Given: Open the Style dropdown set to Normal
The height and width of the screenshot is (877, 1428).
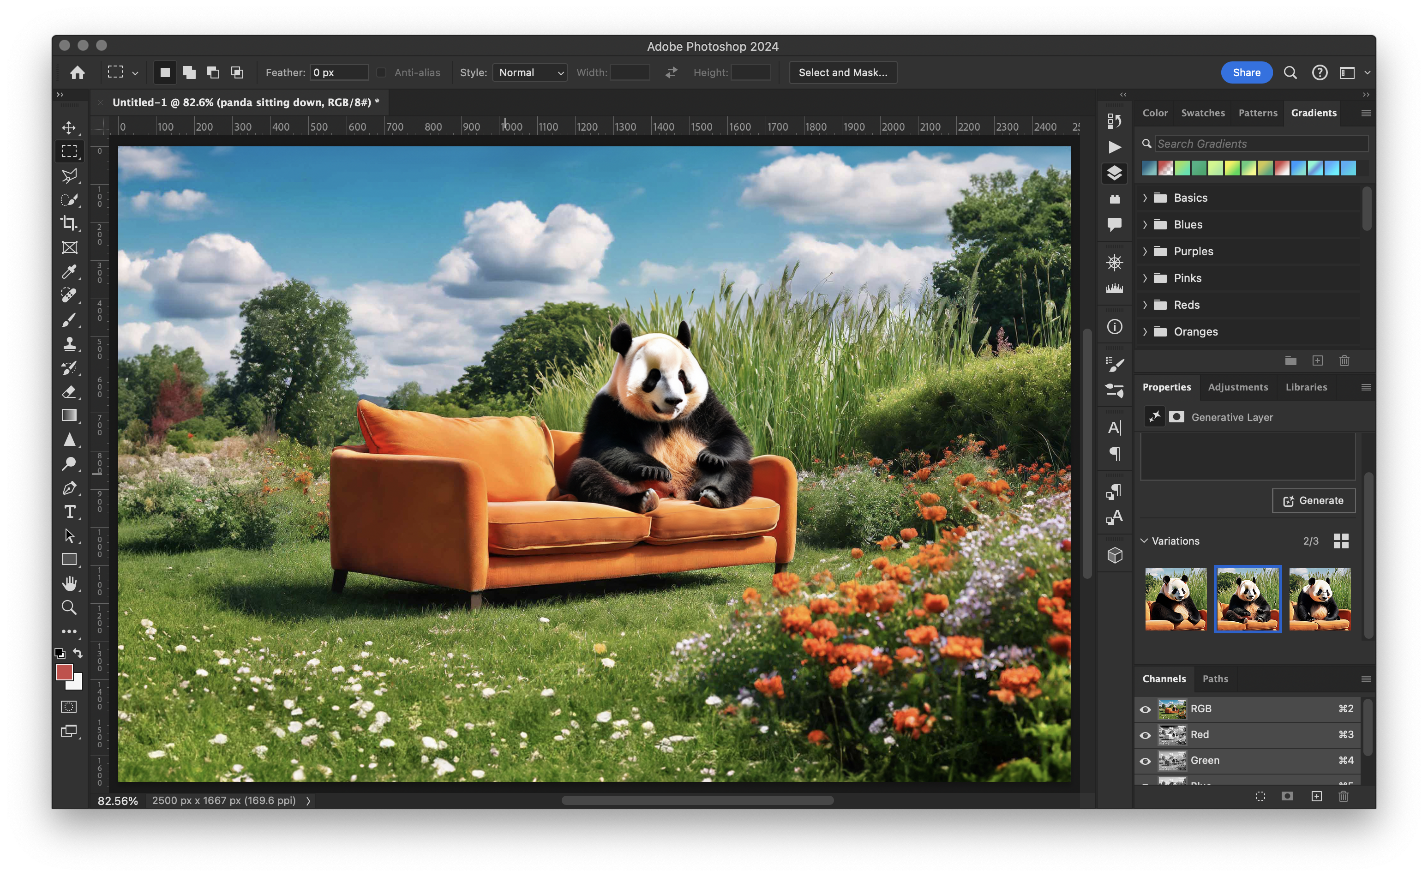Looking at the screenshot, I should pos(529,72).
